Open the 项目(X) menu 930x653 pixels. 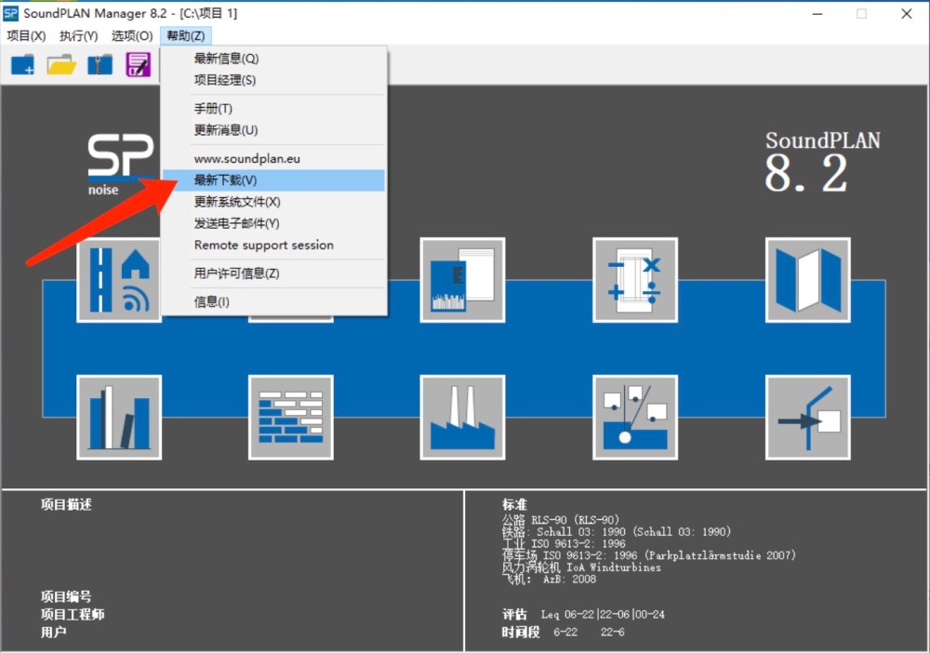pos(26,36)
